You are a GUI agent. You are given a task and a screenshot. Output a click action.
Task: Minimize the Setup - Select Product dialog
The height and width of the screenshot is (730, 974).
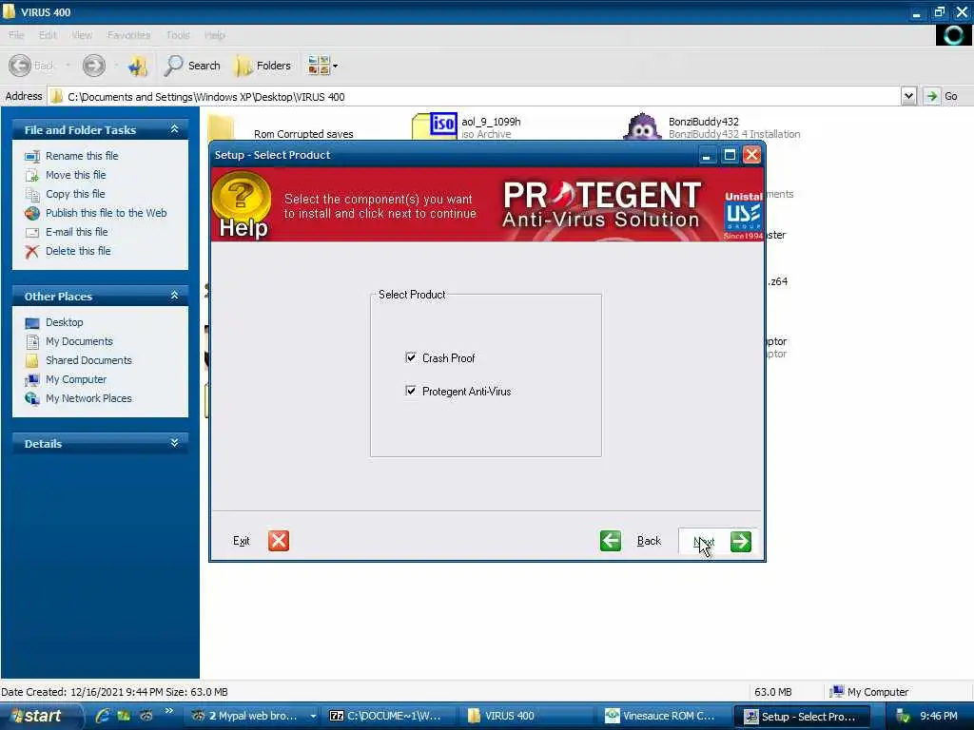[x=706, y=155]
